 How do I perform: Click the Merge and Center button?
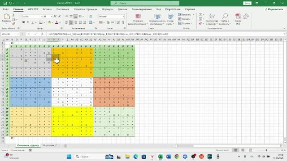coord(91,22)
